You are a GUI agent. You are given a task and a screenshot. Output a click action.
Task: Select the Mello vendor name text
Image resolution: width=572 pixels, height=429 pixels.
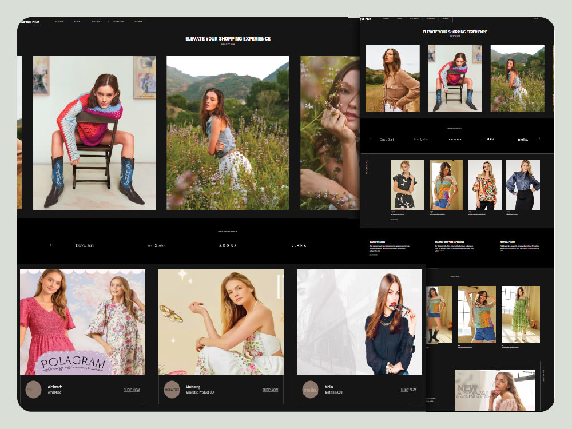(329, 387)
